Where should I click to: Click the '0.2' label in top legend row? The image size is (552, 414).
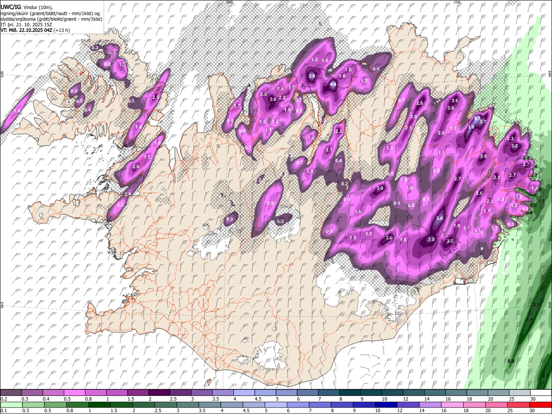[x=3, y=399]
